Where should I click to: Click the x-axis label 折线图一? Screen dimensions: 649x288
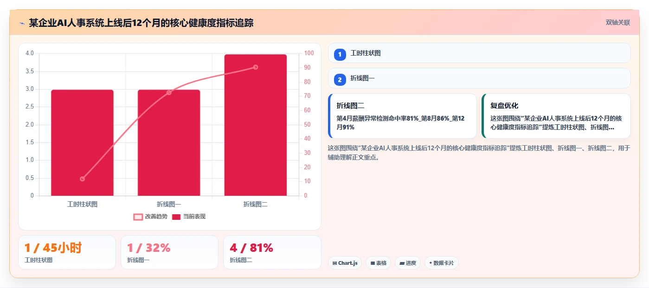pos(169,204)
